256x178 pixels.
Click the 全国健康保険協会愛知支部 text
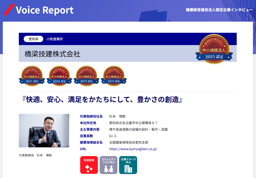128,142
